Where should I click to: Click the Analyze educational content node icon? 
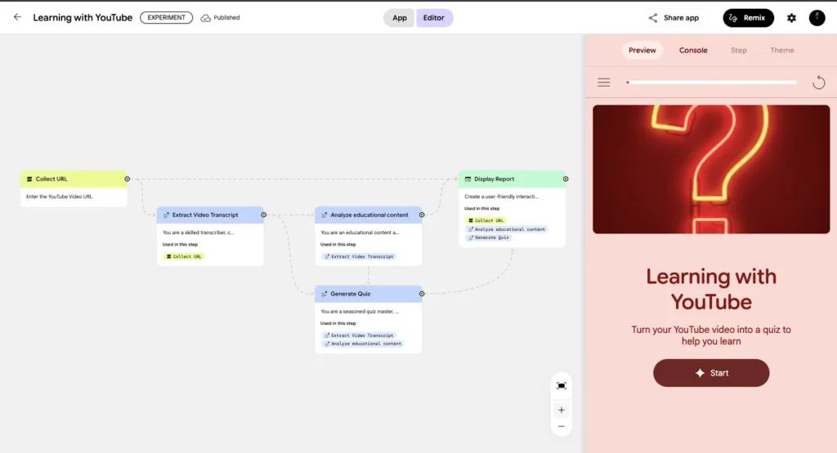coord(324,215)
